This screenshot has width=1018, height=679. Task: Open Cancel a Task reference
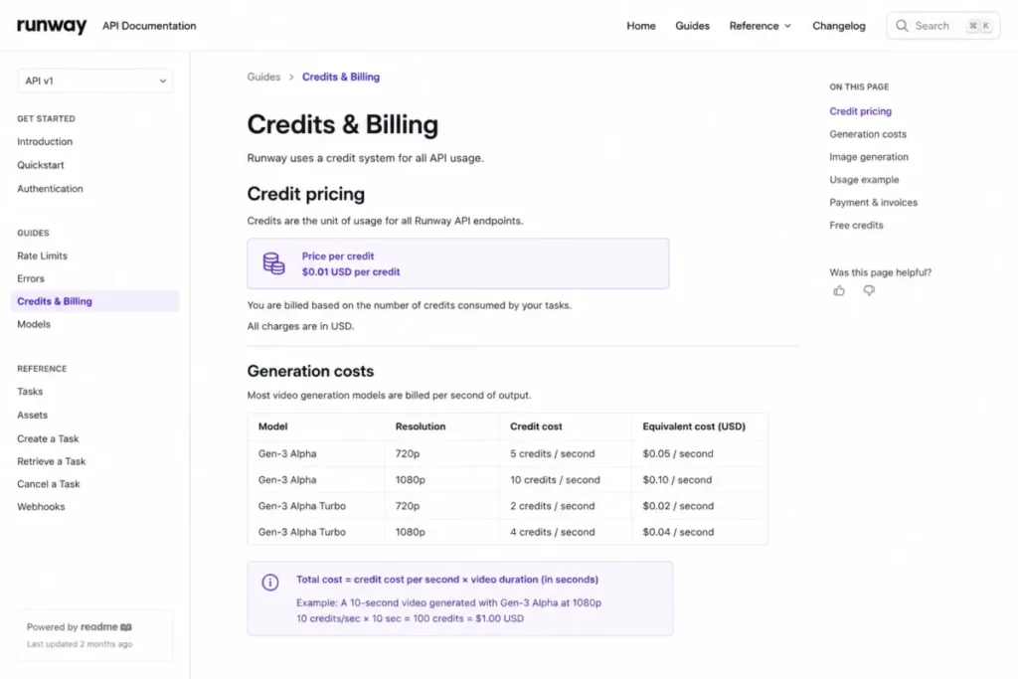tap(49, 484)
